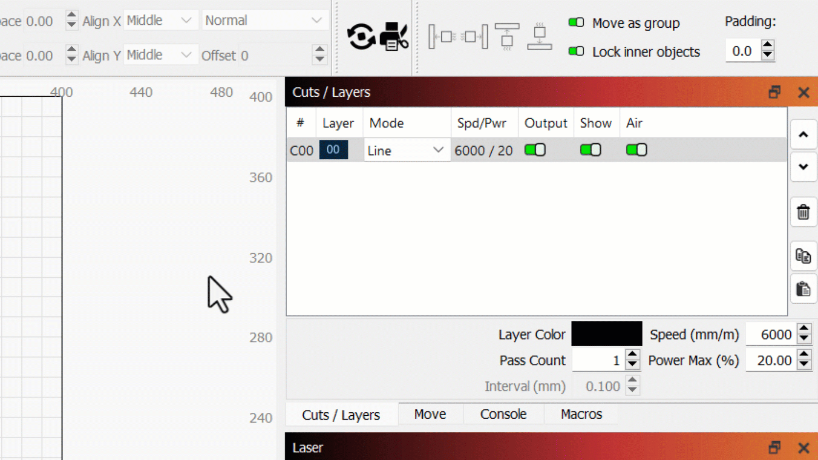Image resolution: width=818 pixels, height=460 pixels.
Task: Copy layer settings icon
Action: (x=803, y=256)
